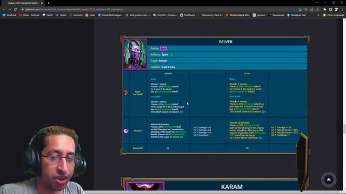The width and height of the screenshot is (346, 194).
Task: Open the TinyPNG bookmark
Action: (x=165, y=15)
